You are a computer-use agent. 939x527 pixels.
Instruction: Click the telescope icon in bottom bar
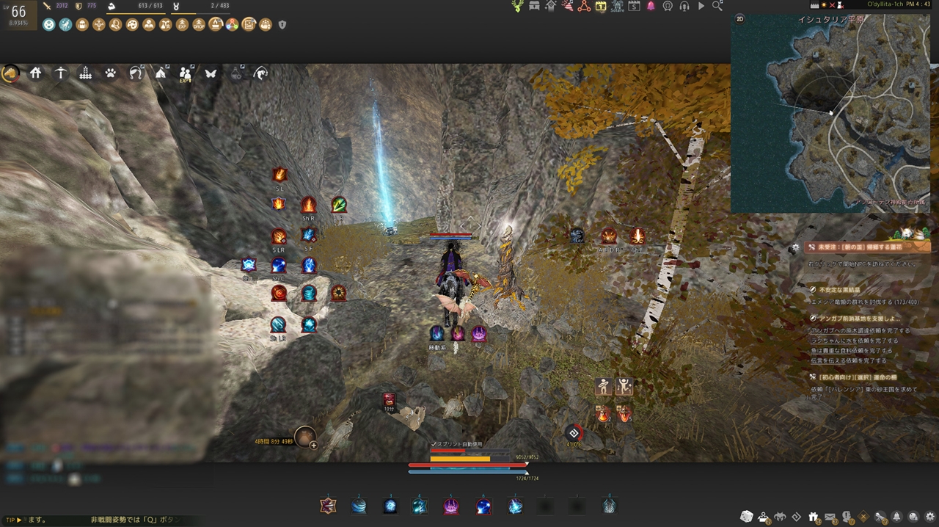click(880, 517)
